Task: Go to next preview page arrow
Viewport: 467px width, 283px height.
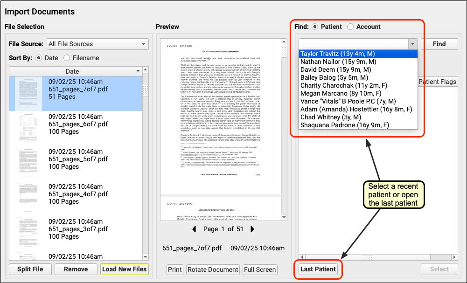Action: 252,229
